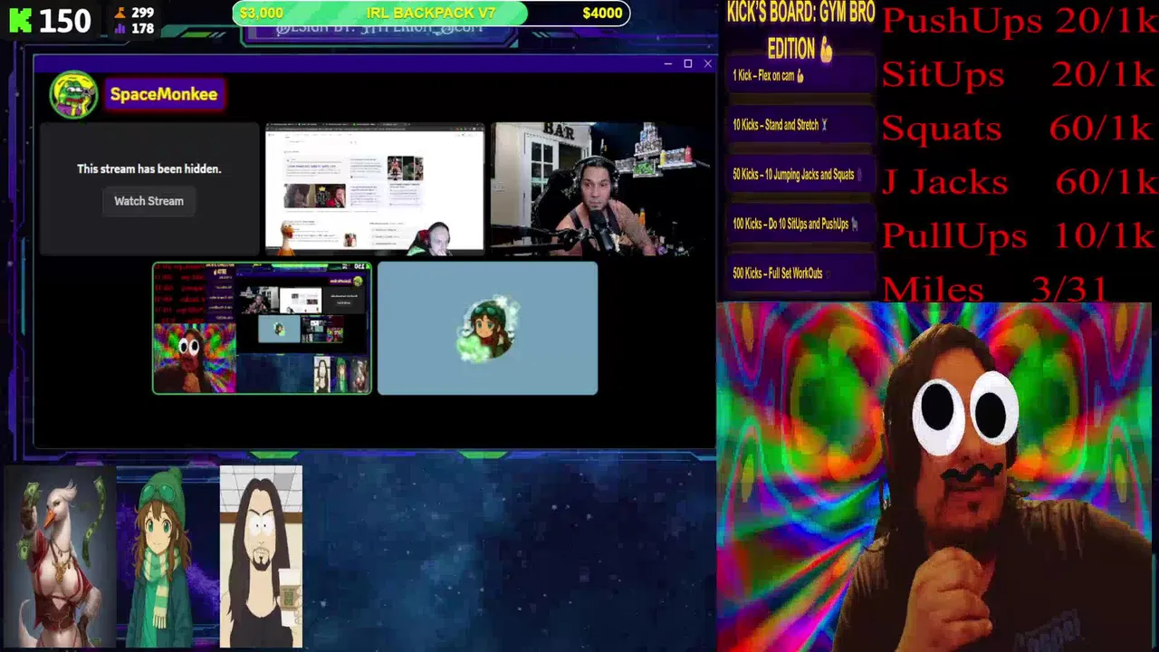The height and width of the screenshot is (652, 1159).
Task: Open the green-bordered screen share tile
Action: pyautogui.click(x=262, y=329)
